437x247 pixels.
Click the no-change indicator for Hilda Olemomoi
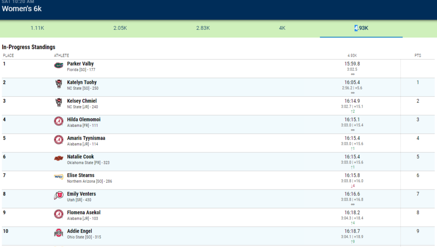pos(353,130)
